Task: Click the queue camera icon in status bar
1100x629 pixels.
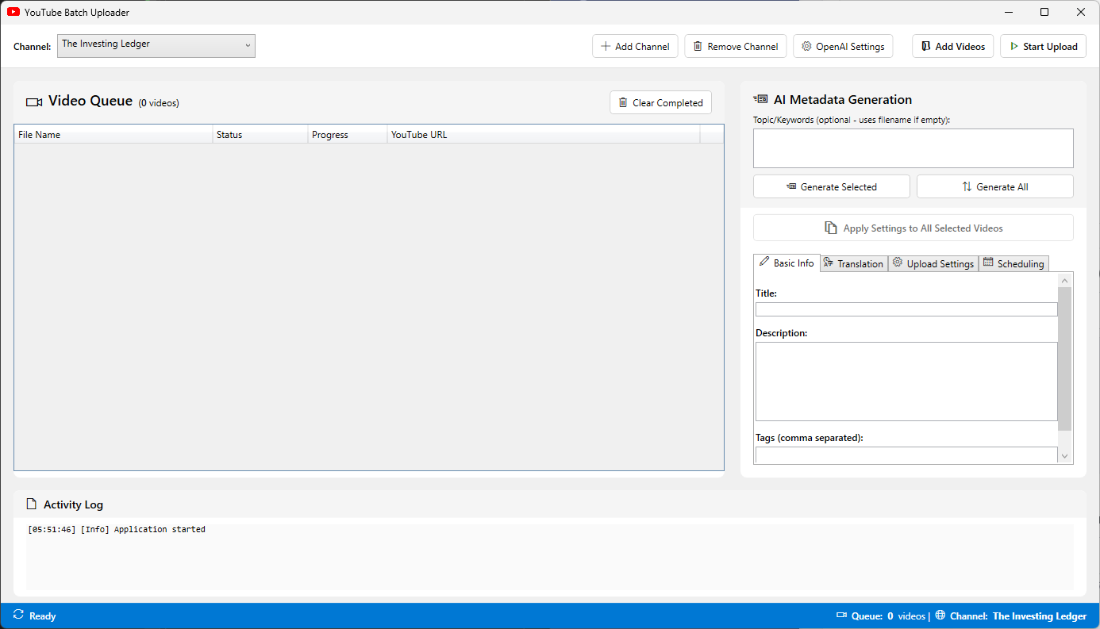Action: click(x=842, y=616)
